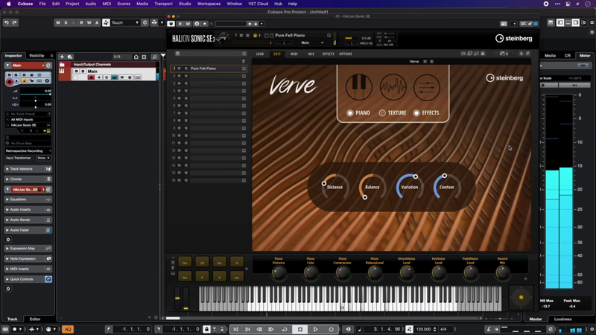Toggle Solo S button in Cubase toolbar
This screenshot has height=335, width=596.
[66, 23]
